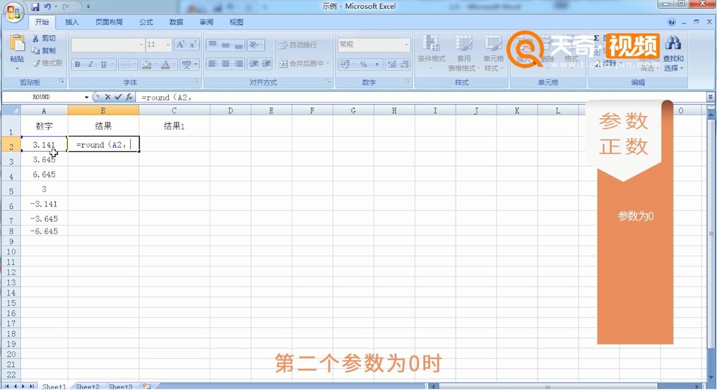Image resolution: width=717 pixels, height=390 pixels.
Task: Select cell A8 containing -6.645
Action: click(x=44, y=231)
